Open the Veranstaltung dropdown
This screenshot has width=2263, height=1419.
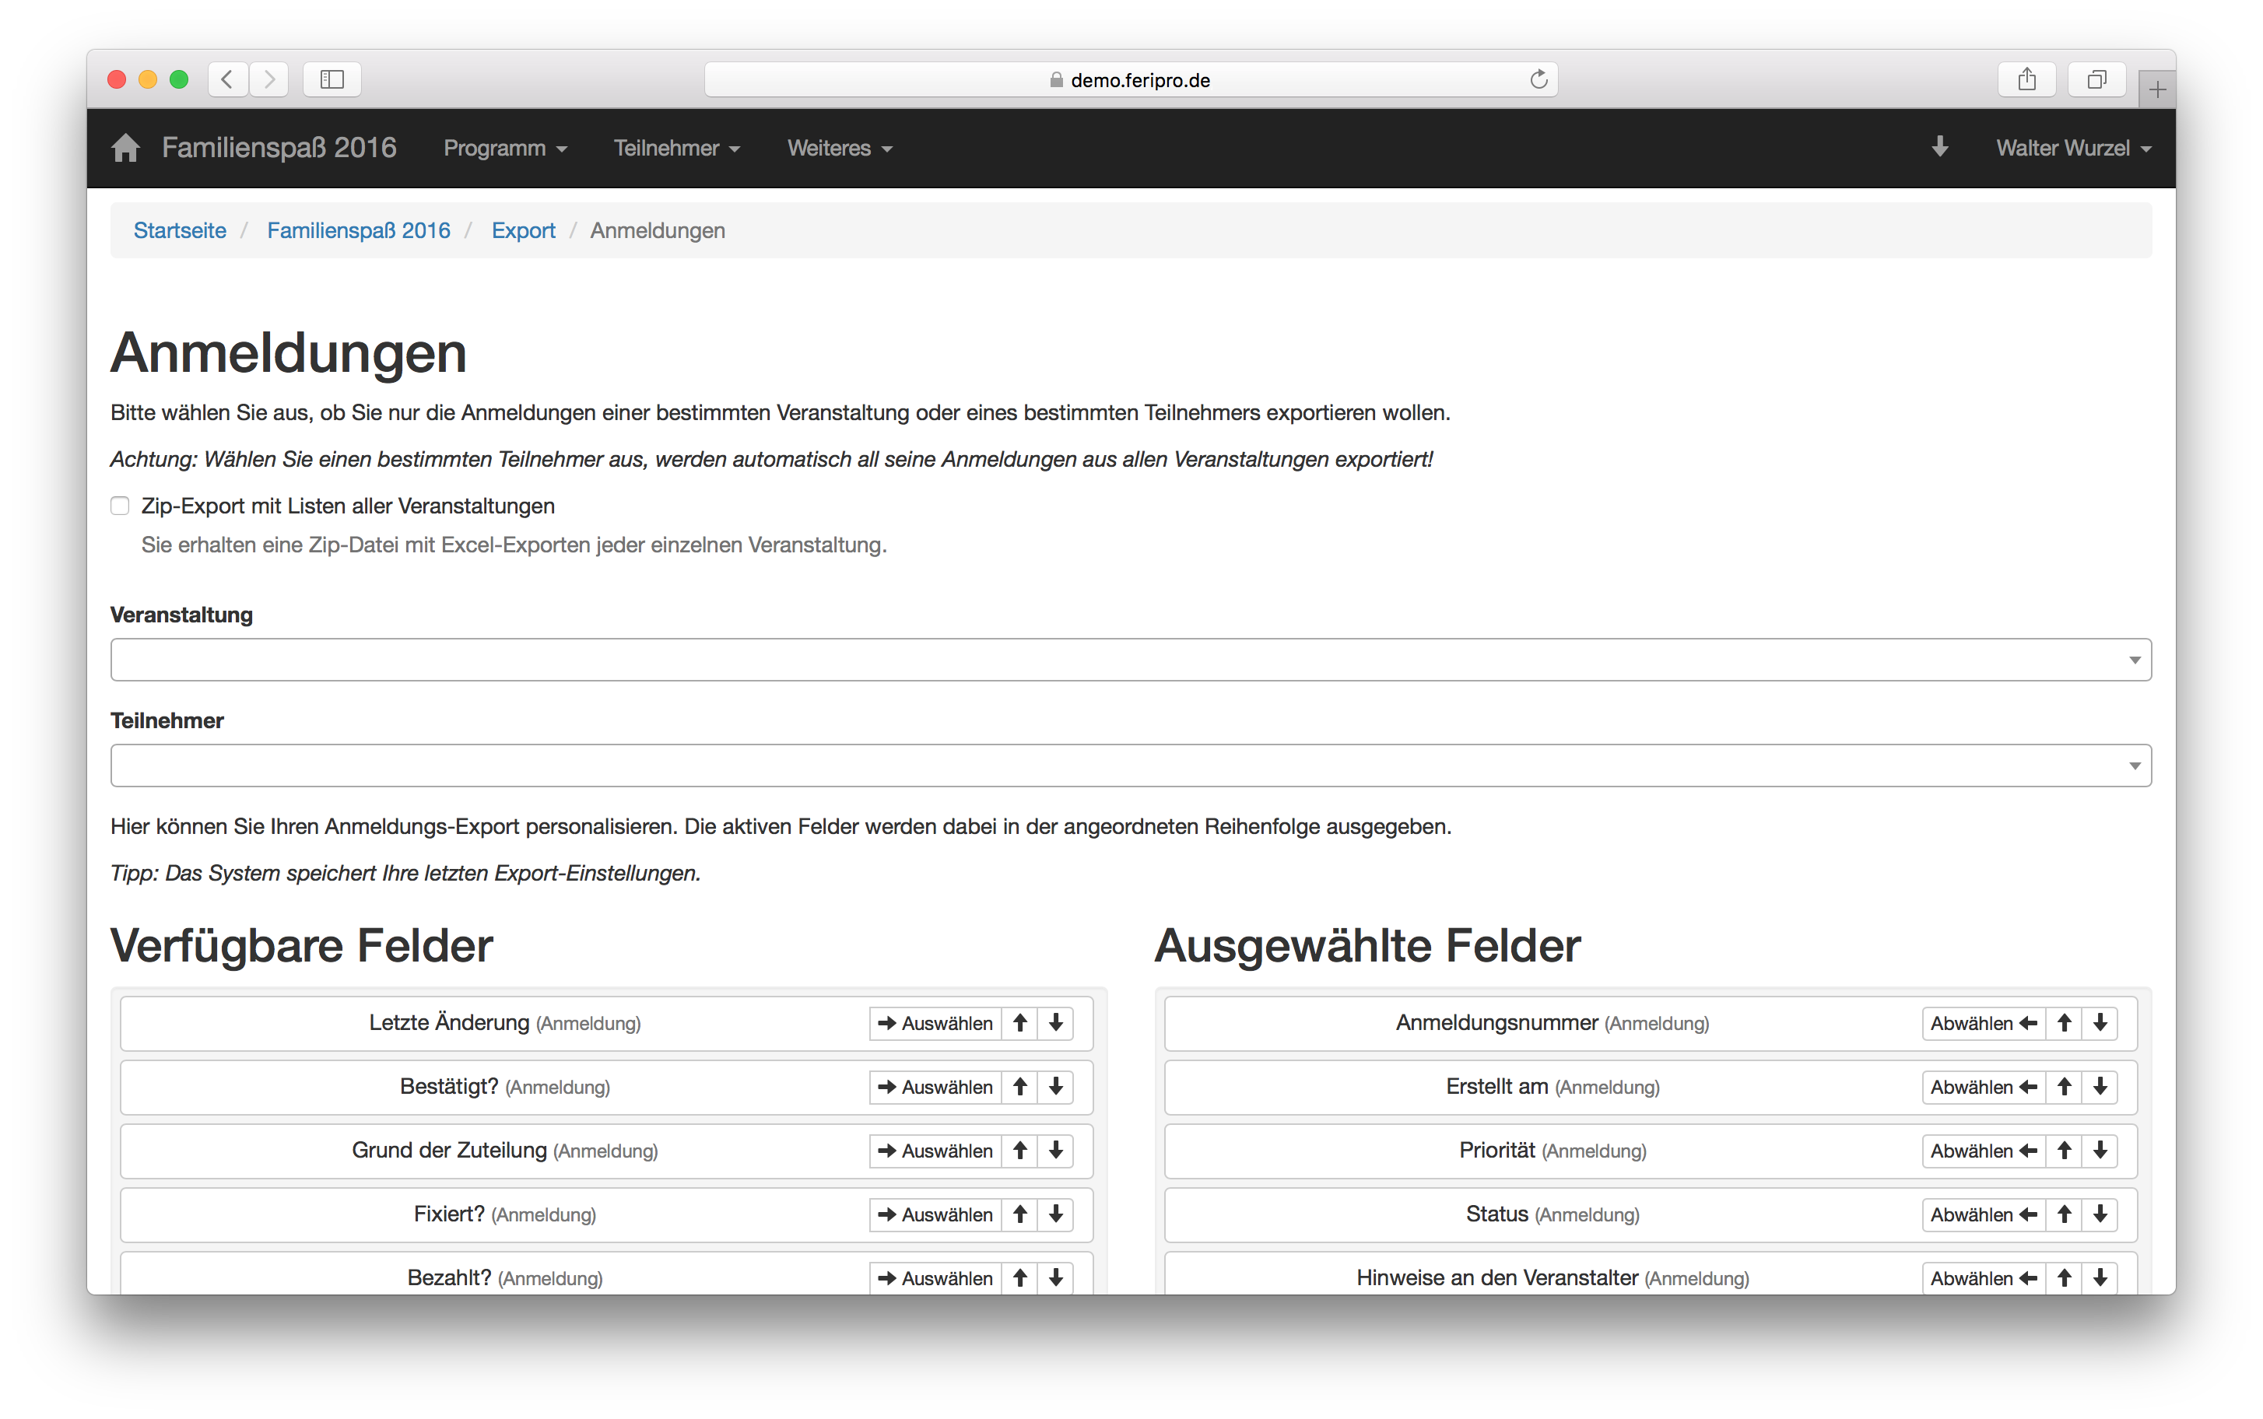coord(1130,660)
